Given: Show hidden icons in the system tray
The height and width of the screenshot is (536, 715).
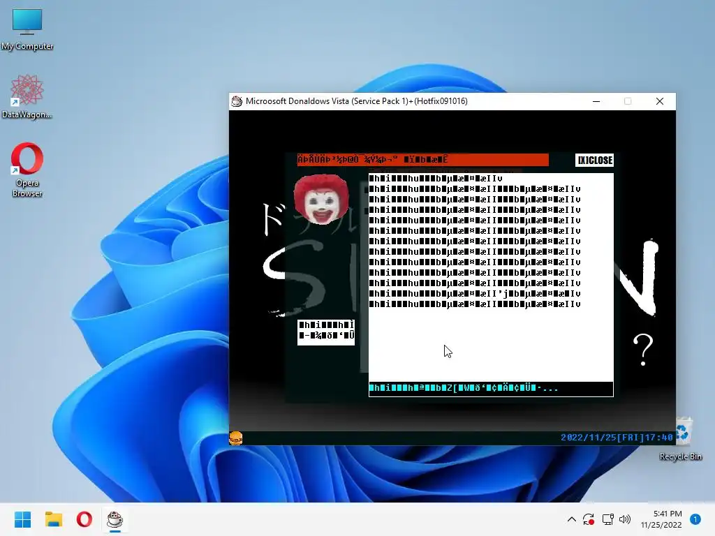Looking at the screenshot, I should (x=571, y=519).
